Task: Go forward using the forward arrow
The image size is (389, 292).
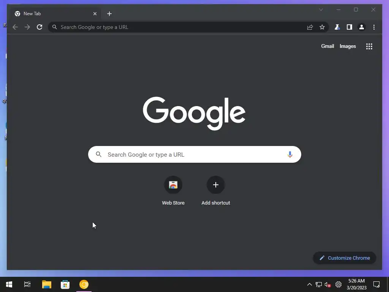Action: click(27, 27)
